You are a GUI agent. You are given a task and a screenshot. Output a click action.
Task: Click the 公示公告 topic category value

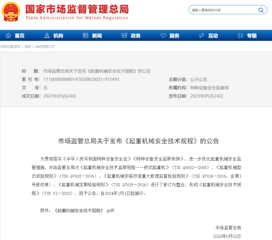[199, 80]
